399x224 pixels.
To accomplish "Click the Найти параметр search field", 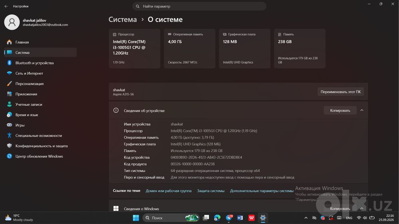I will coord(199,6).
